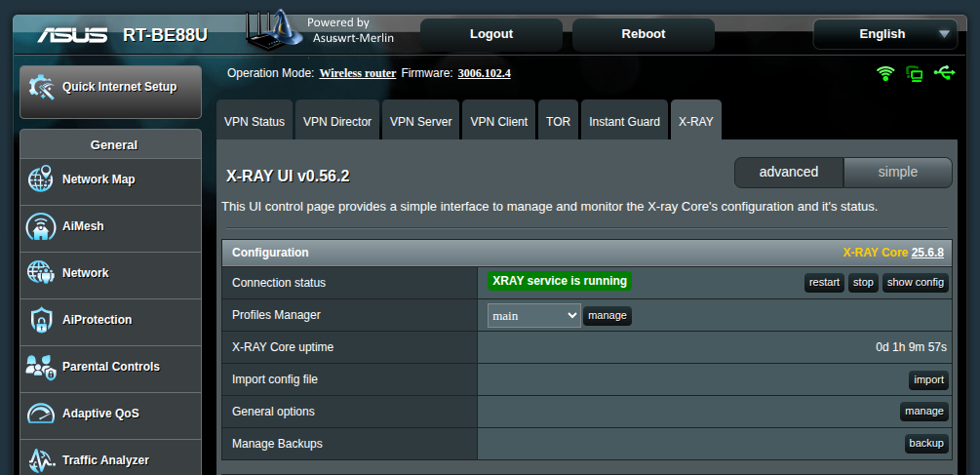Stop the XRAY service
The width and height of the screenshot is (980, 475).
click(863, 283)
